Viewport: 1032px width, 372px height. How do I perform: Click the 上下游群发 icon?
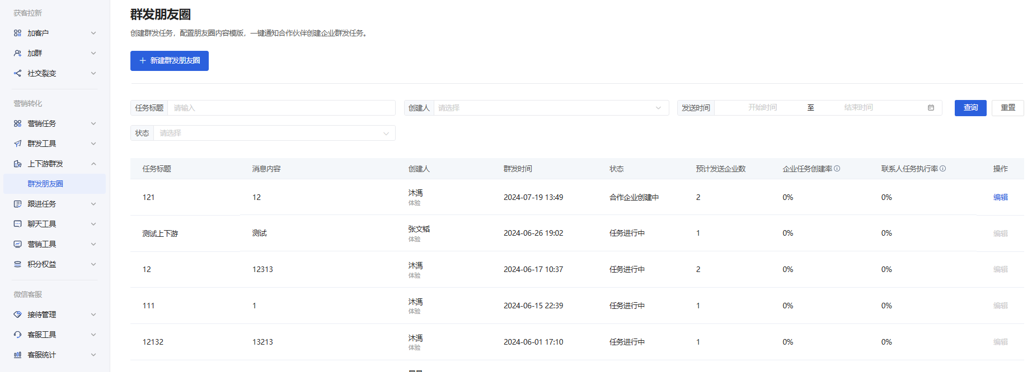pyautogui.click(x=17, y=164)
